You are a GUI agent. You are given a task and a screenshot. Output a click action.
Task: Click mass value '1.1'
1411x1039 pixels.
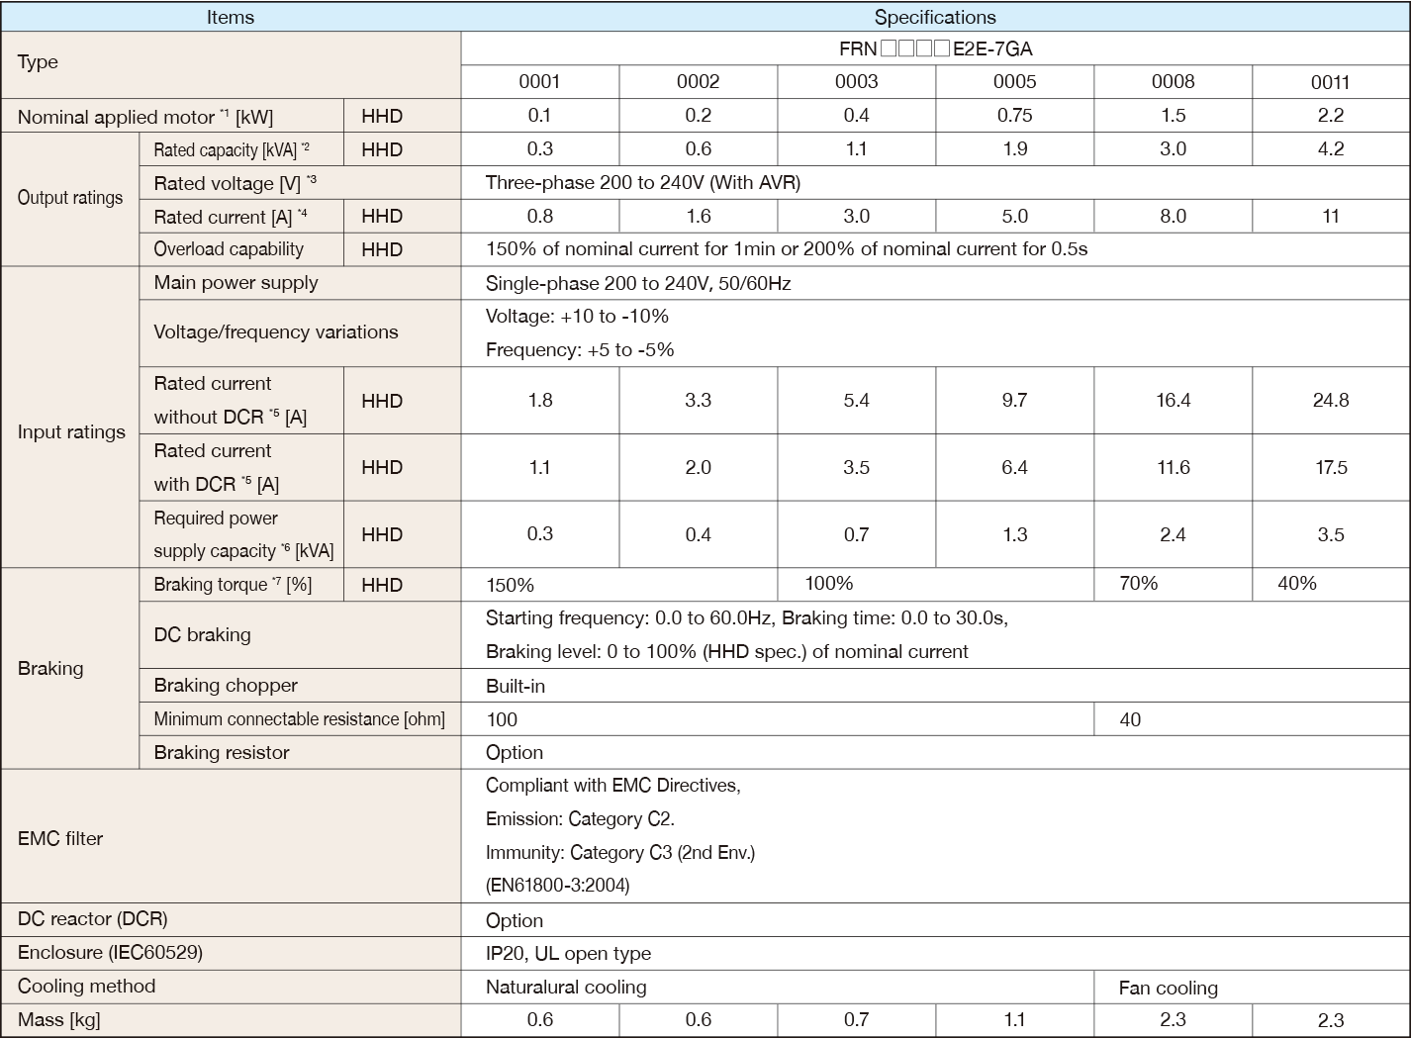(1014, 1019)
